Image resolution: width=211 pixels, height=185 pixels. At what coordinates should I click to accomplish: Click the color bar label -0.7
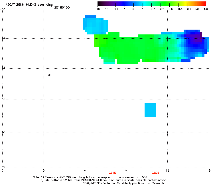152,9
